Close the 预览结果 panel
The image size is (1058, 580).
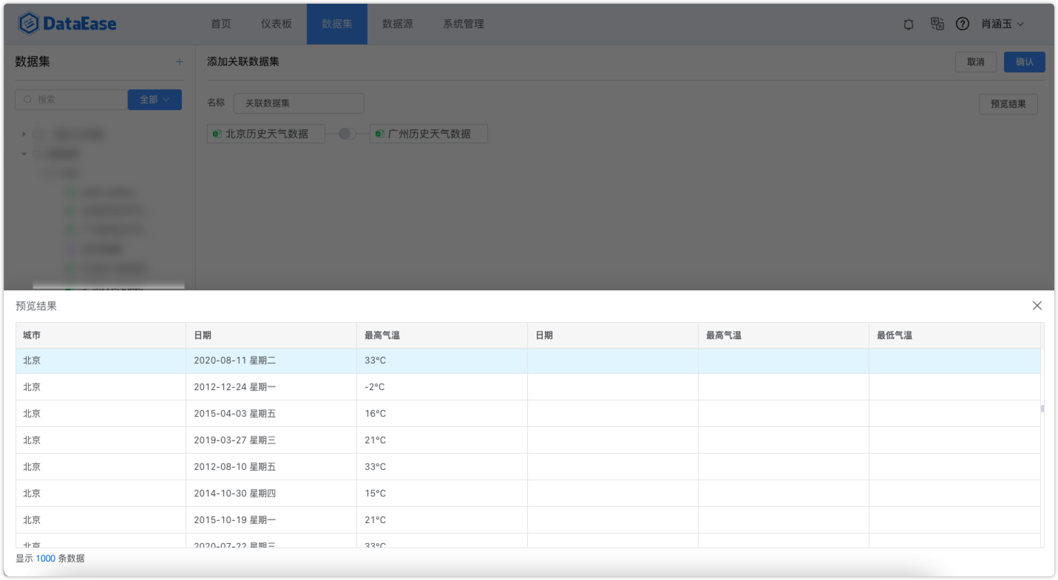[1037, 306]
